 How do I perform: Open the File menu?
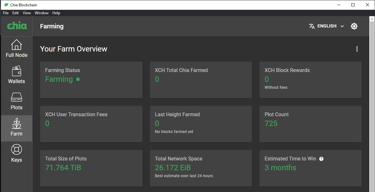tap(6, 13)
